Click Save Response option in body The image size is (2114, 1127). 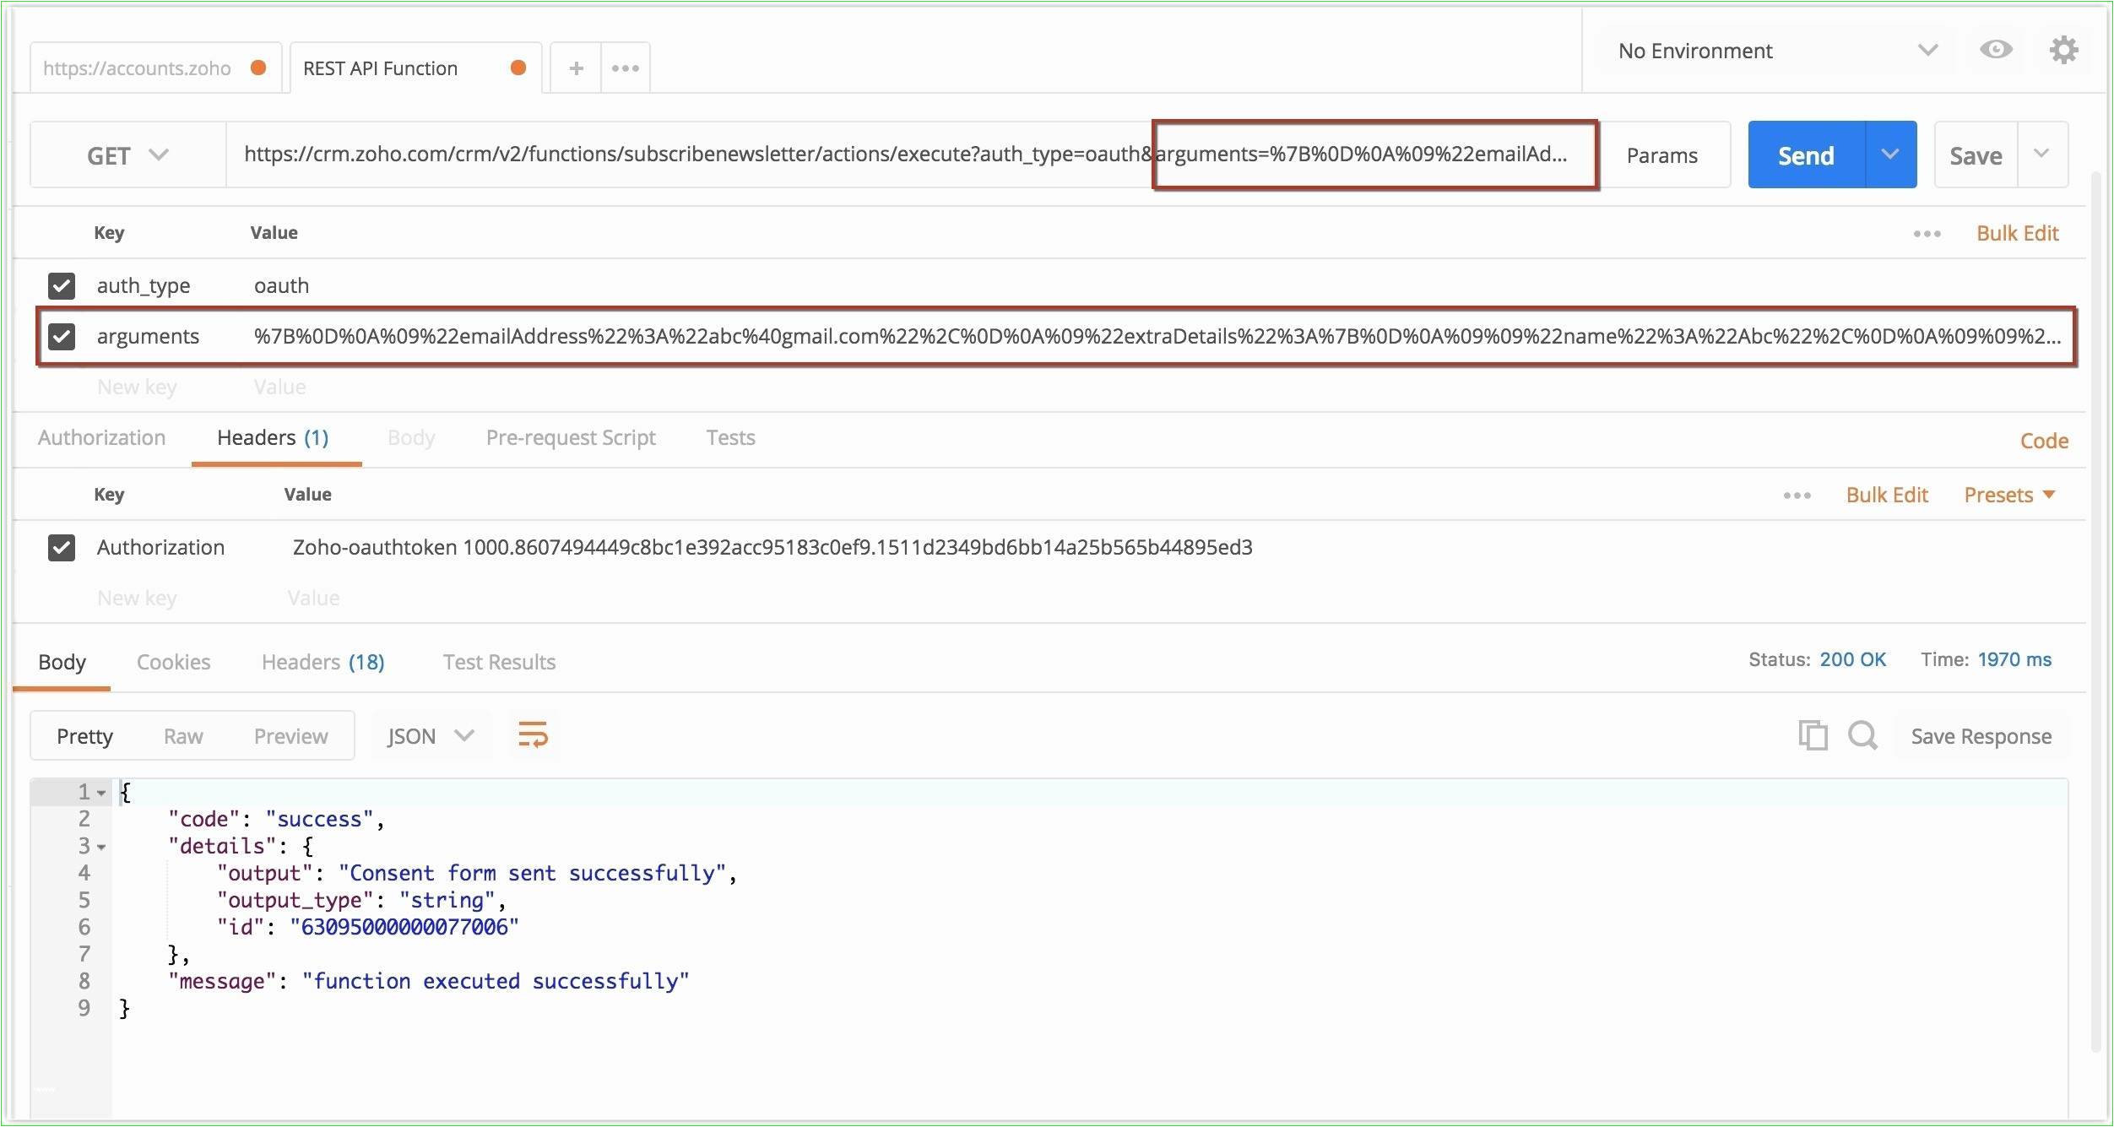(1978, 735)
